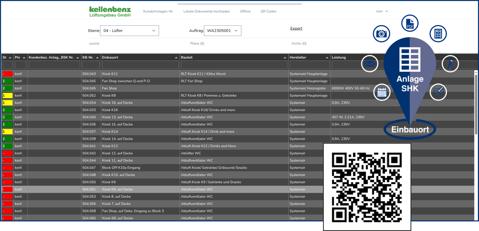Viewport: 479px width, 231px height.
Task: Open the PDF document icon
Action: (x=410, y=24)
